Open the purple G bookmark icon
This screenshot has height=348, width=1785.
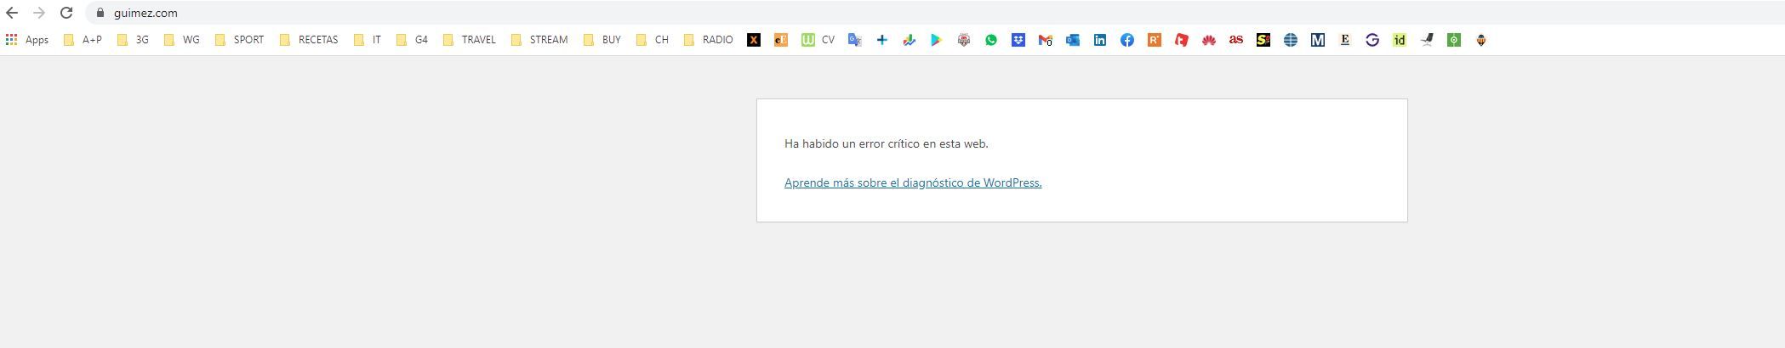point(1372,40)
